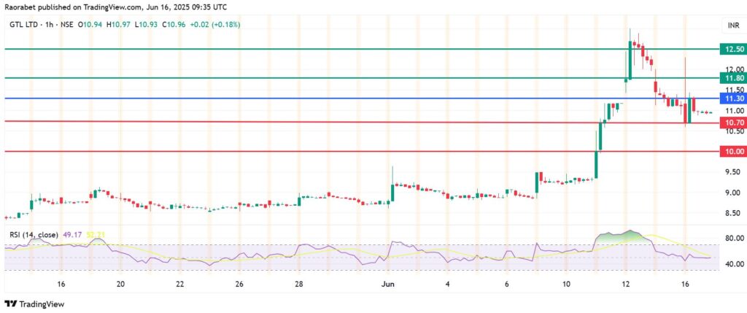Click the RSI 40.00 scale label

[x=729, y=264]
